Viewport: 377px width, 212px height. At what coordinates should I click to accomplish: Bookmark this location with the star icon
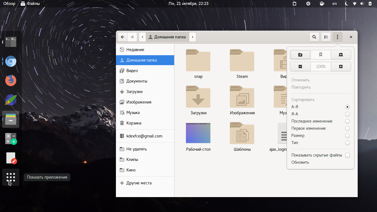click(x=320, y=55)
